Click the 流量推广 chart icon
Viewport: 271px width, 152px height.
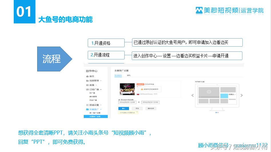87,109
